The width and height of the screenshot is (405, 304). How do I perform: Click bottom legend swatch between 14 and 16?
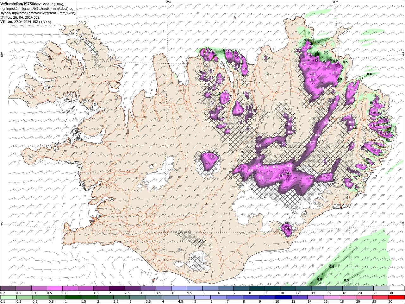tap(316, 297)
